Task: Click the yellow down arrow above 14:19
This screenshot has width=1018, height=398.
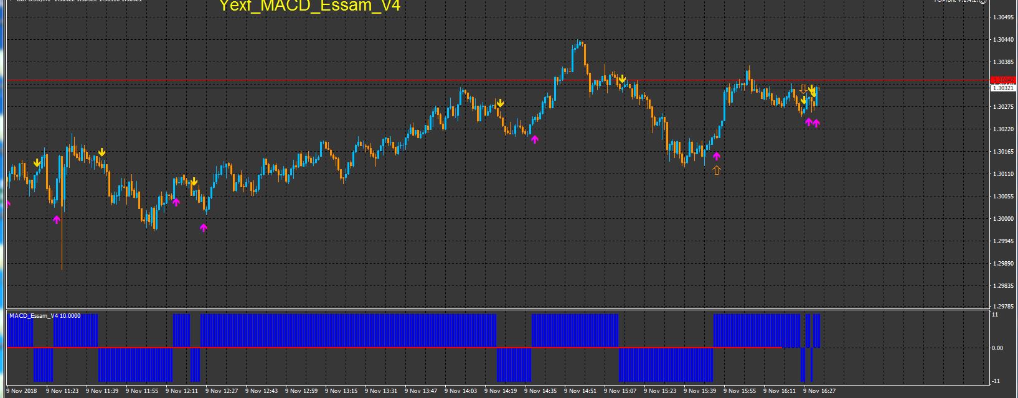Action: pos(500,103)
